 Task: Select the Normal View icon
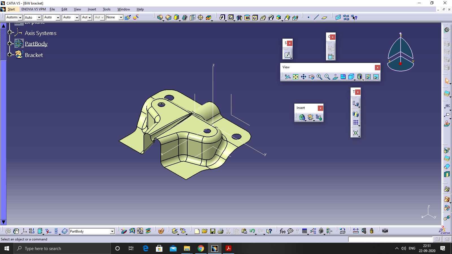pyautogui.click(x=335, y=77)
